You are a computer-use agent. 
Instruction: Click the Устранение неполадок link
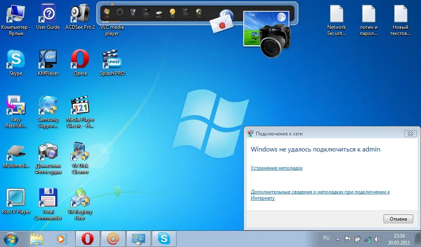[277, 168]
